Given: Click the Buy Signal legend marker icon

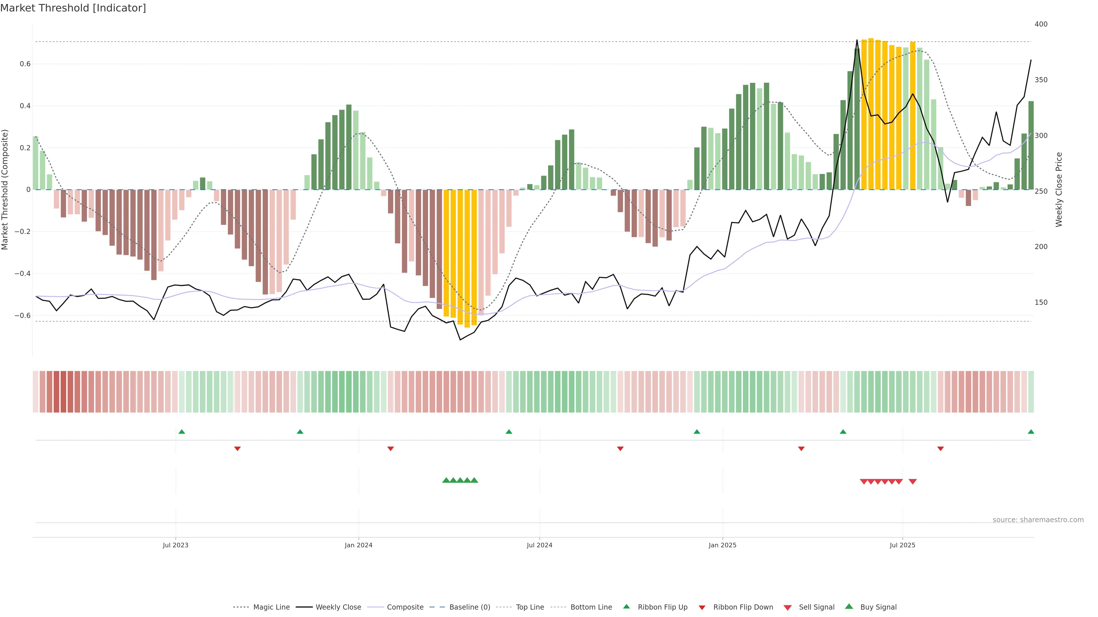Looking at the screenshot, I should 849,606.
